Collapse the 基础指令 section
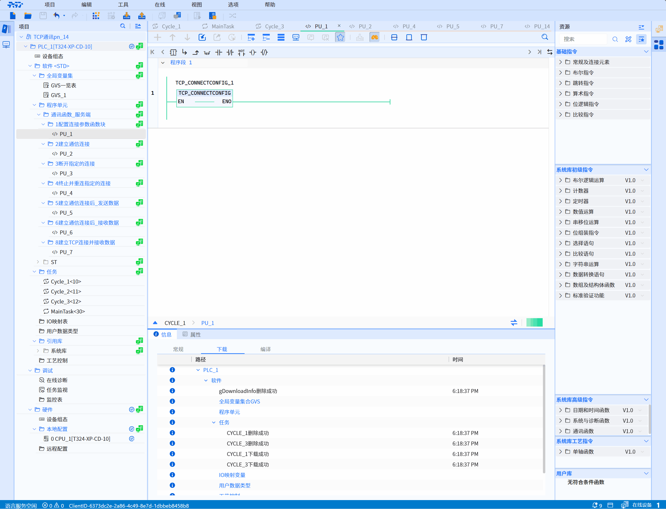666x509 pixels. point(646,52)
